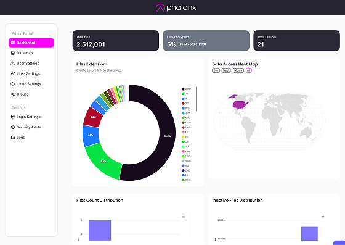Select the Month heat map filter
Viewport: 345px width, 245px height.
(x=238, y=70)
